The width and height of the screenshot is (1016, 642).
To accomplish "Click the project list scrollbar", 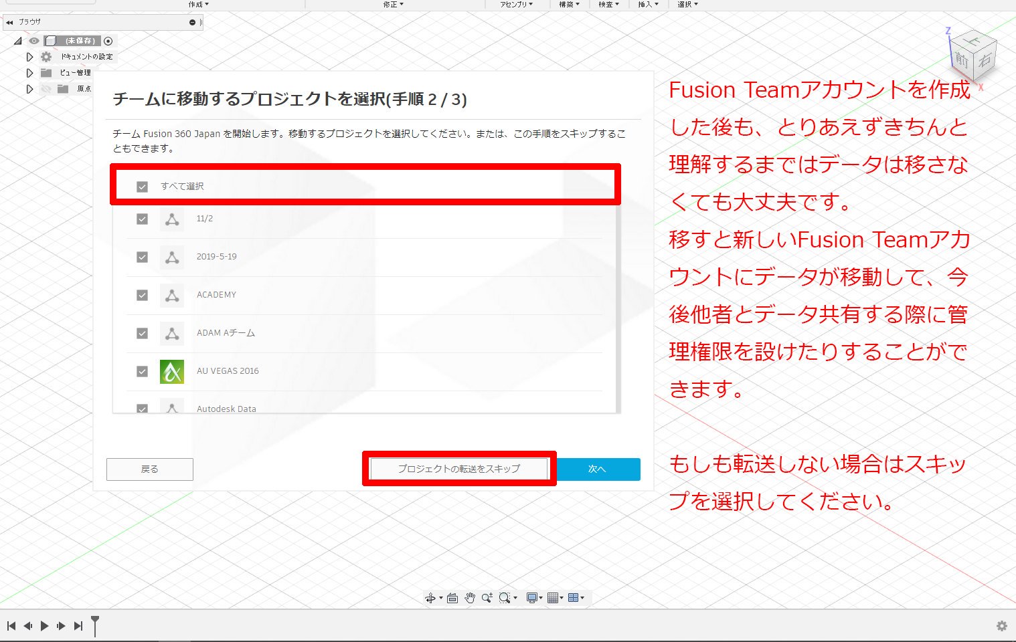I will [617, 288].
